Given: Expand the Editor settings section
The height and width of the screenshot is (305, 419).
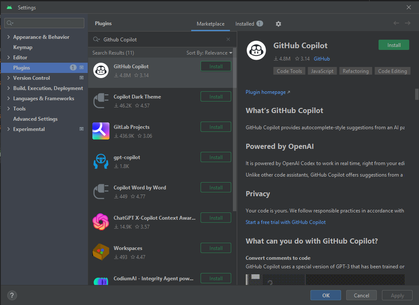Looking at the screenshot, I should point(9,57).
